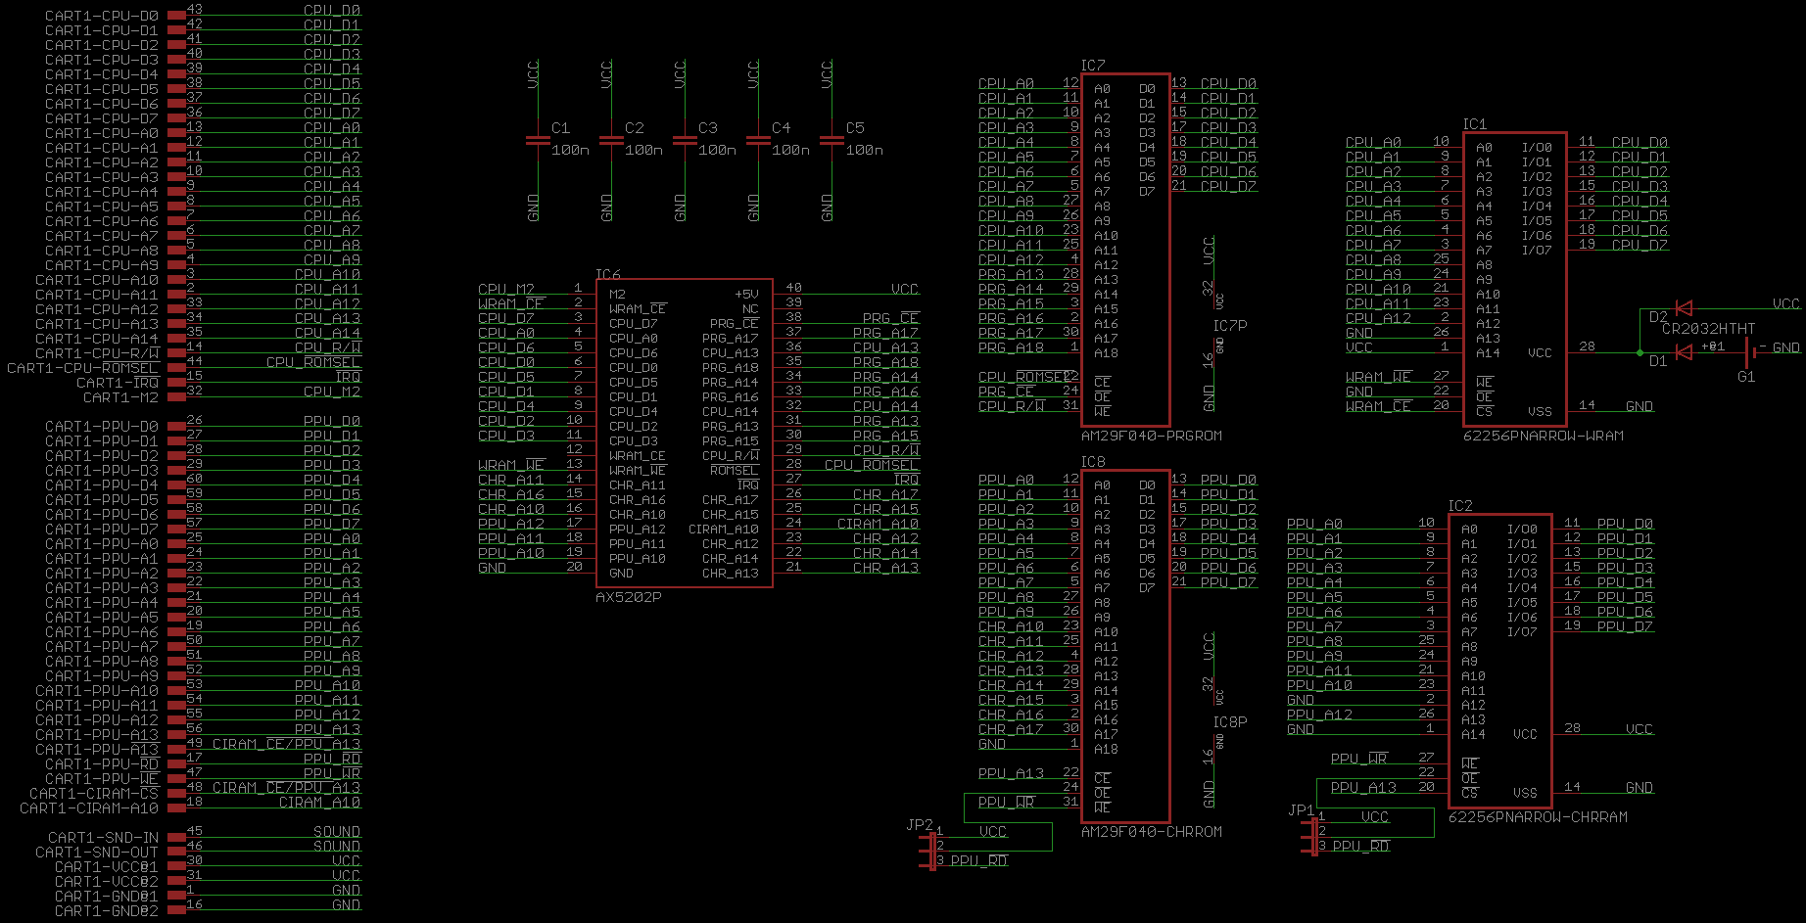
Task: Click the red pad beside CART1-CPU-ROMSEL
Action: point(176,368)
